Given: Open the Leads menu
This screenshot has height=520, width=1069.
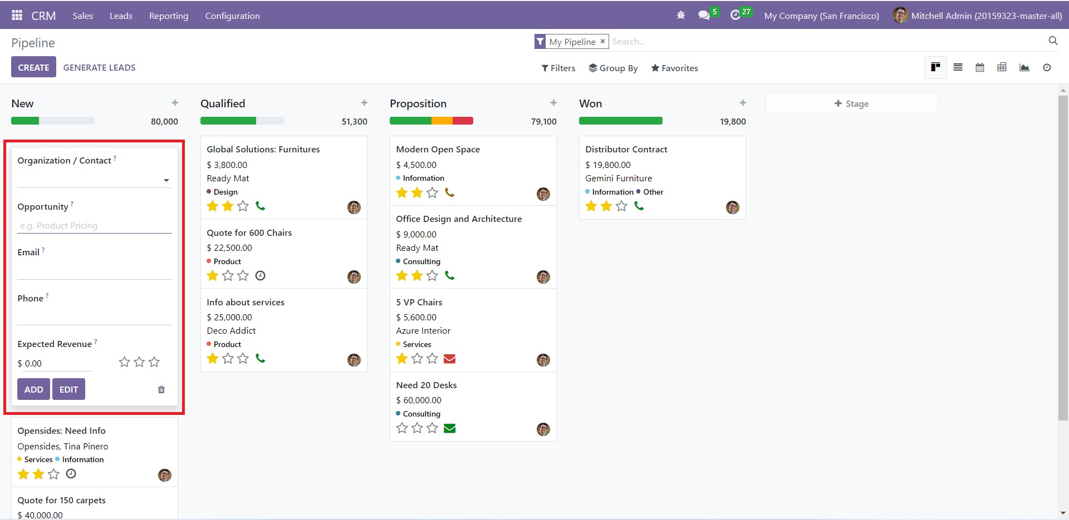Looking at the screenshot, I should click(121, 16).
